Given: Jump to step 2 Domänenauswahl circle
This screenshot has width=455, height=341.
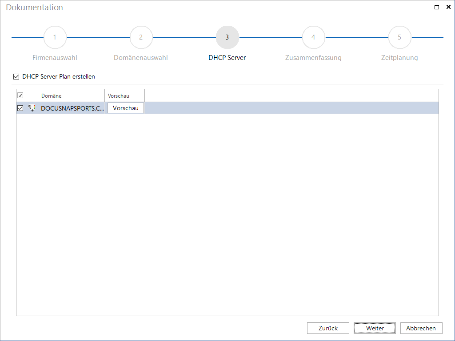Looking at the screenshot, I should [x=141, y=37].
